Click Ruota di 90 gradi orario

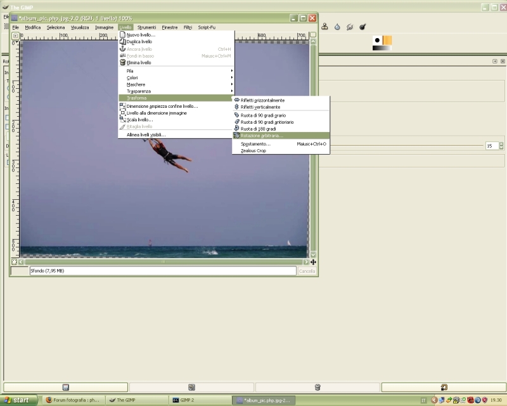(x=263, y=115)
